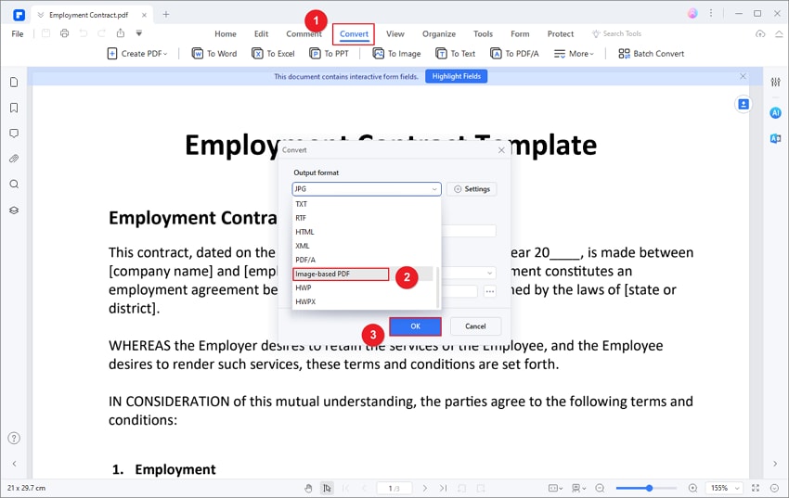
Task: Click the share upload icon
Action: (121, 33)
